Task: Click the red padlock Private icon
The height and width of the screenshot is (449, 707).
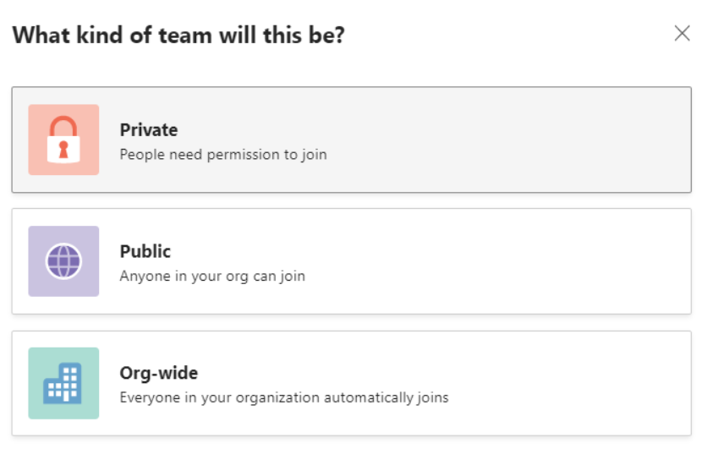Action: click(x=63, y=140)
